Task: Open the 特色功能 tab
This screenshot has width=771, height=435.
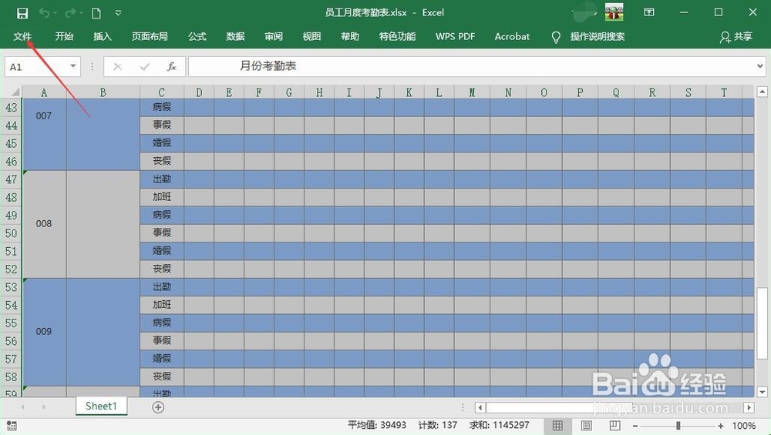Action: point(397,36)
